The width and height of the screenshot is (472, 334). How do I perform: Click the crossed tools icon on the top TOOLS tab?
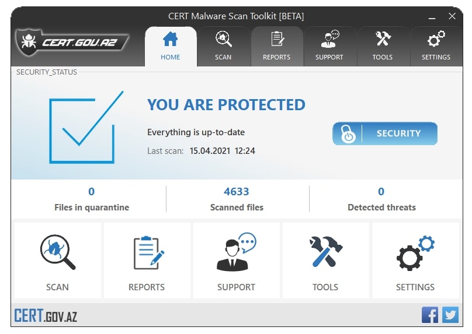click(383, 38)
